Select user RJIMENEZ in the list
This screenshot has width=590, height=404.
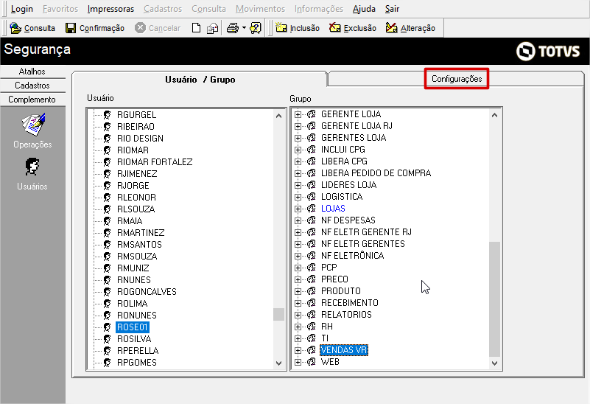137,174
